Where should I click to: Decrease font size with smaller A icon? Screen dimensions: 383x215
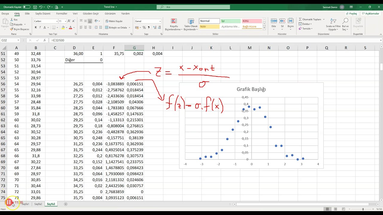coord(74,21)
